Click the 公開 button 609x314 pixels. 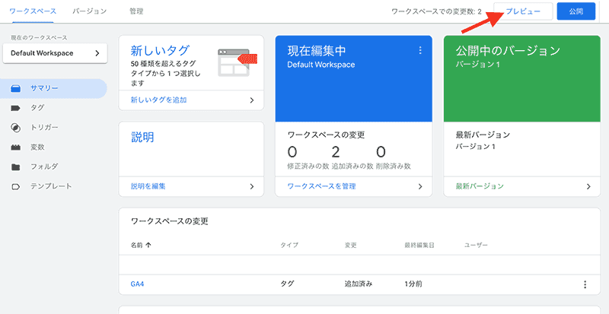point(576,11)
